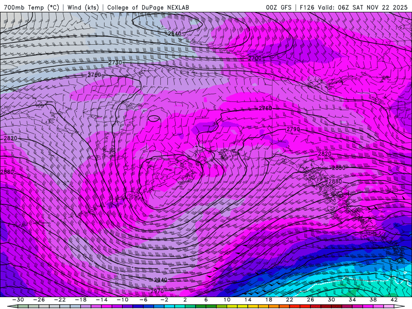Click the -18 color scale value
Image resolution: width=412 pixels, height=309 pixels.
(x=81, y=300)
